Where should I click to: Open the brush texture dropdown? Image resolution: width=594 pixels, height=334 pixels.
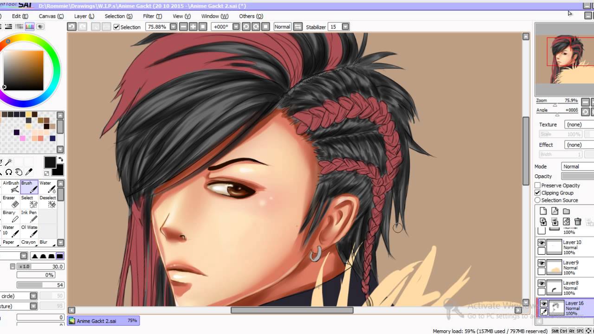pyautogui.click(x=33, y=306)
